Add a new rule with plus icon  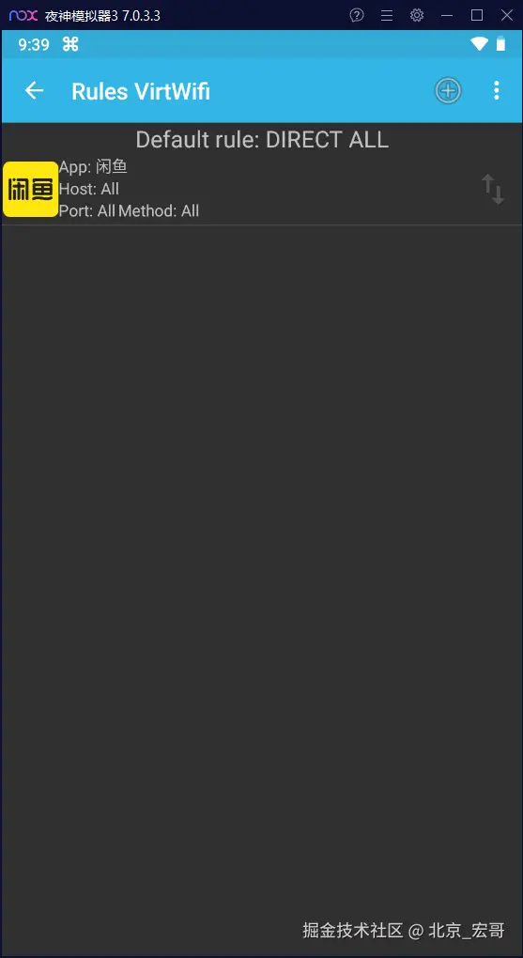pos(448,91)
